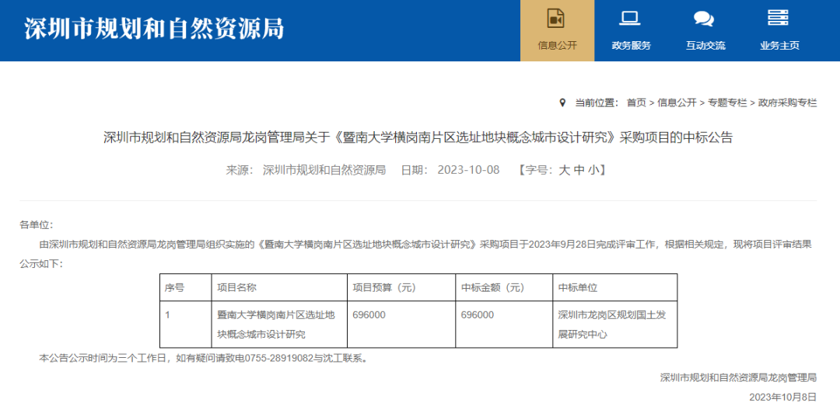Open 专题专栏 in the breadcrumb

tap(727, 102)
